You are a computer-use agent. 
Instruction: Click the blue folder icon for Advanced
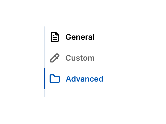(x=55, y=79)
